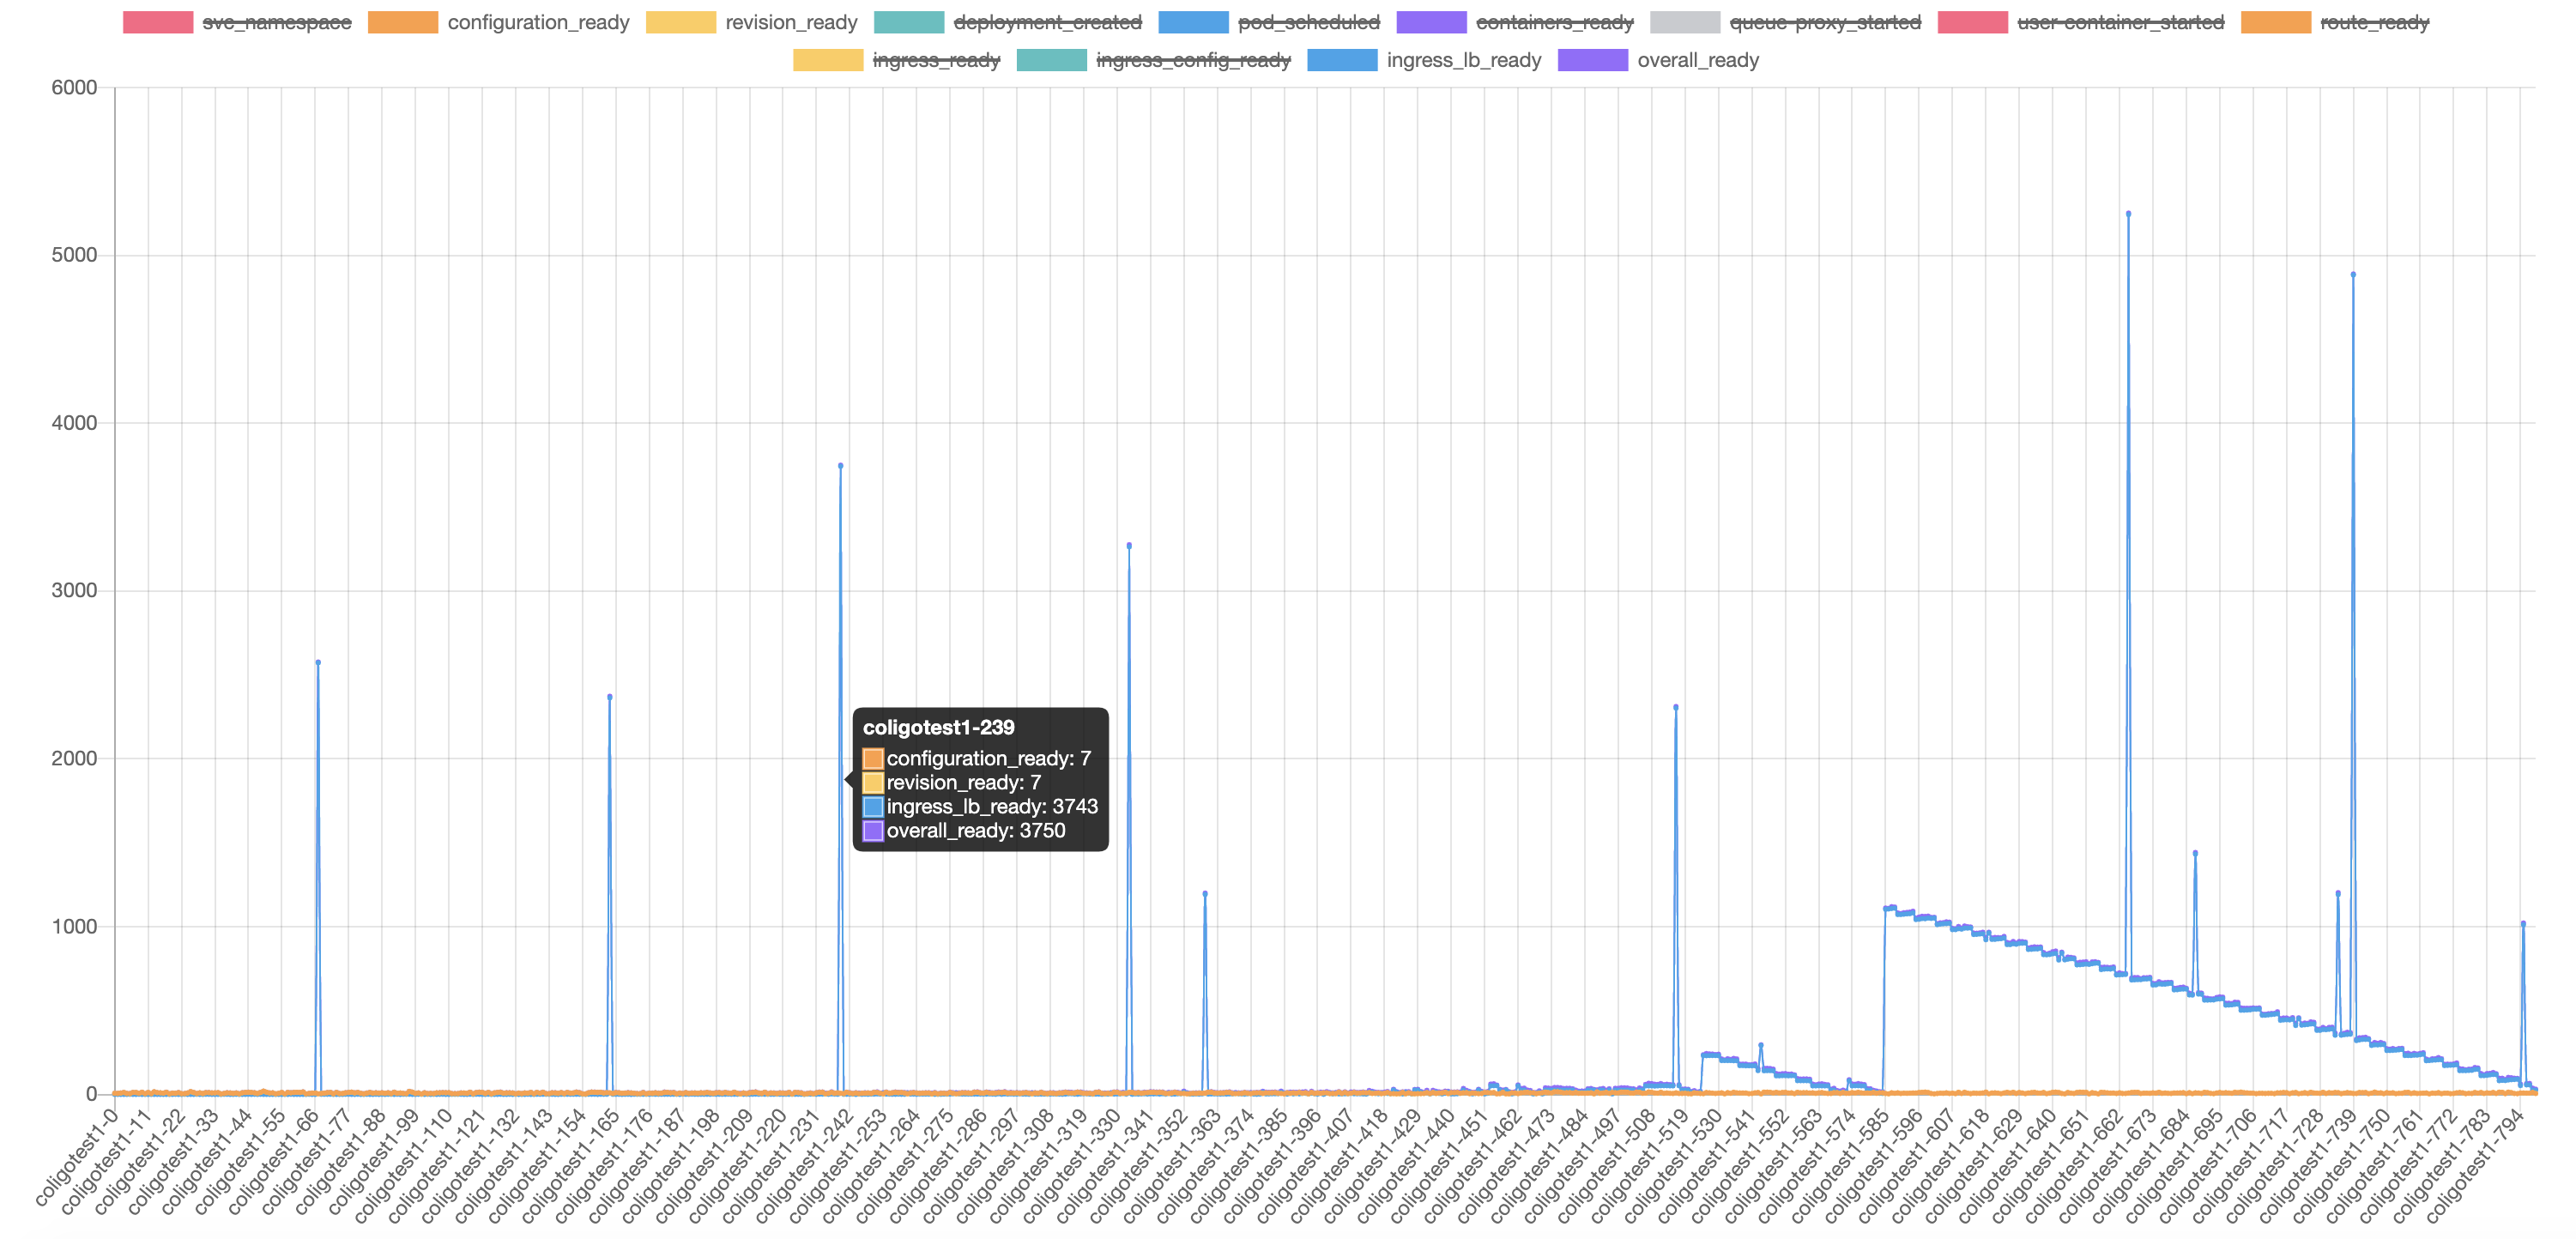Screen dimensions: 2576x1239
Task: Click the 5000 y-axis label
Action: pyautogui.click(x=74, y=255)
